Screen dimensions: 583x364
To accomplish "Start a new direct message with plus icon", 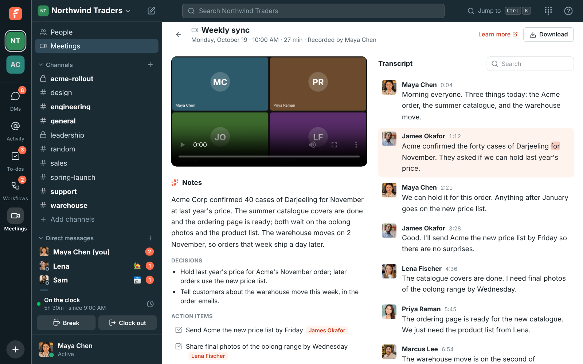I will [150, 238].
